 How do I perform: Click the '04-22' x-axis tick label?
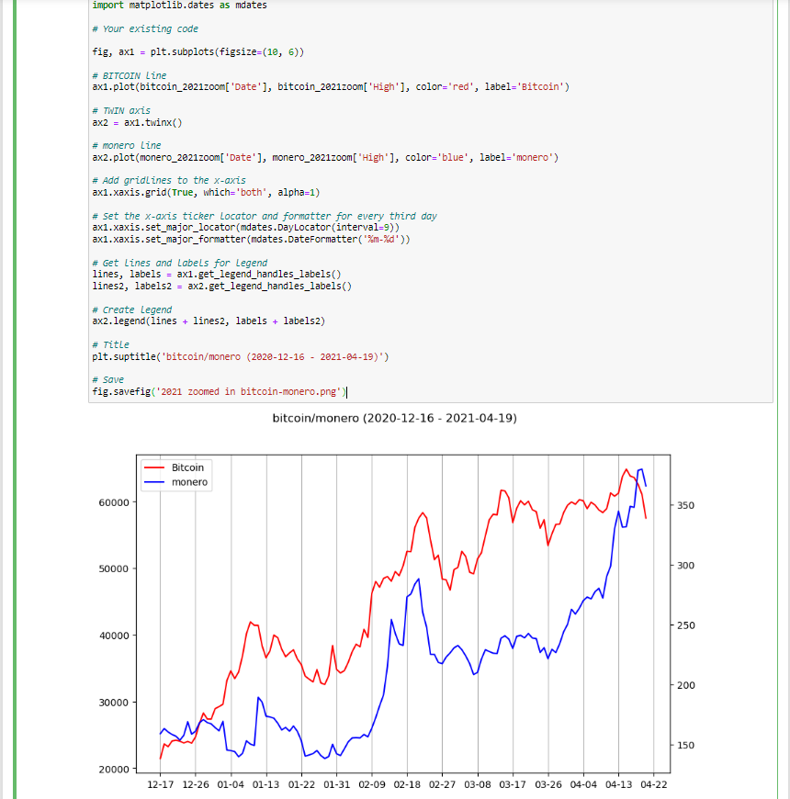point(654,784)
